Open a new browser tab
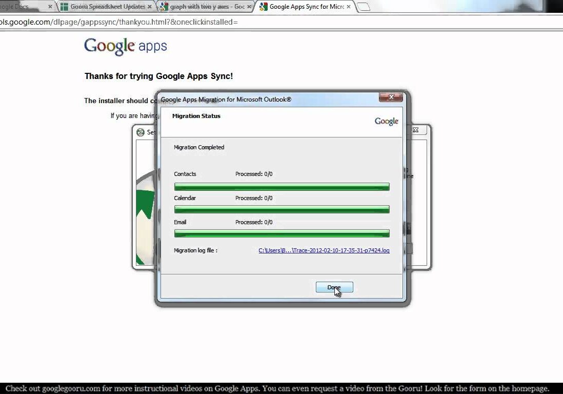This screenshot has height=394, width=563. click(364, 7)
